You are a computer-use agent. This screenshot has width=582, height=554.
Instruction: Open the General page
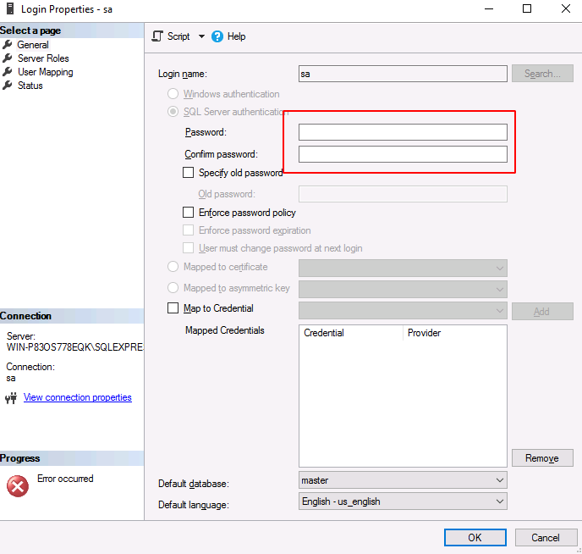point(33,45)
